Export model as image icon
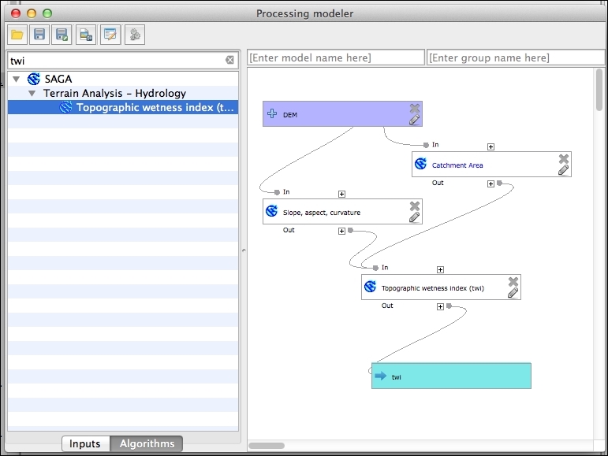This screenshot has width=608, height=456. pyautogui.click(x=86, y=35)
